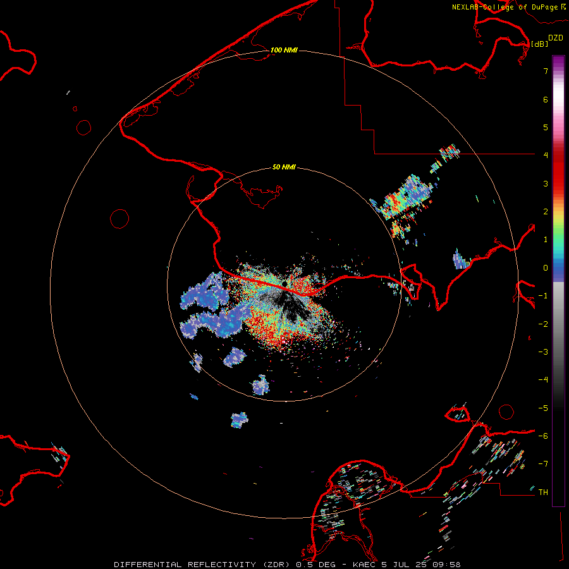The image size is (569, 569).
Task: Click the [dB] units label
Action: [539, 44]
